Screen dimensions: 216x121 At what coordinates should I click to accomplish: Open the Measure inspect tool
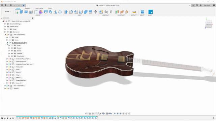point(134,12)
